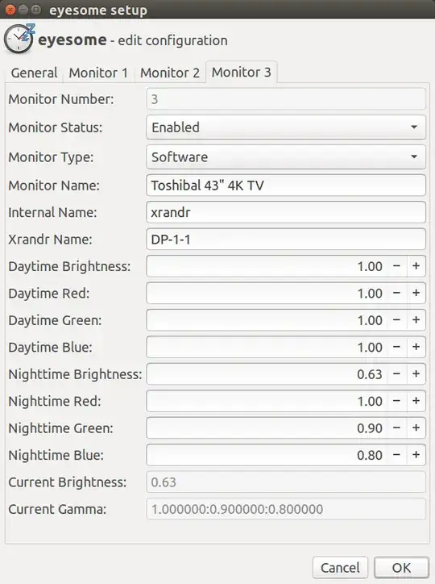
Task: Click the Nighttime Brightness value 0.63
Action: click(x=370, y=374)
